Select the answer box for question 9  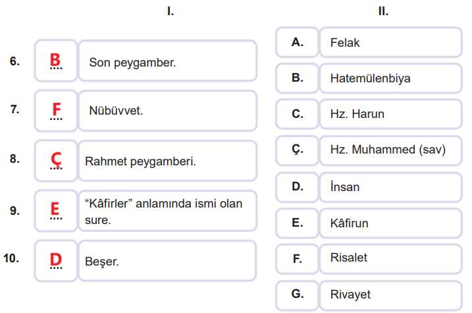click(55, 211)
